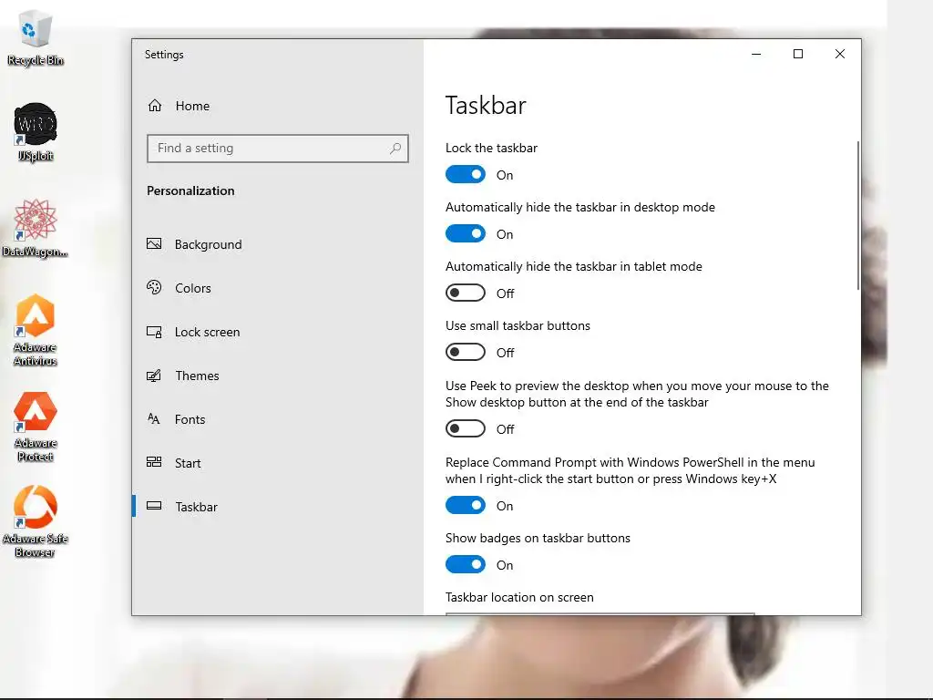Click the Home house icon in Settings
Viewport: 933px width, 700px height.
pos(155,106)
